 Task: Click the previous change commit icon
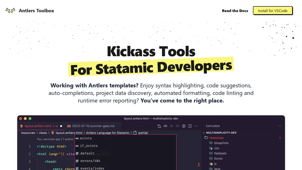pyautogui.click(x=171, y=126)
